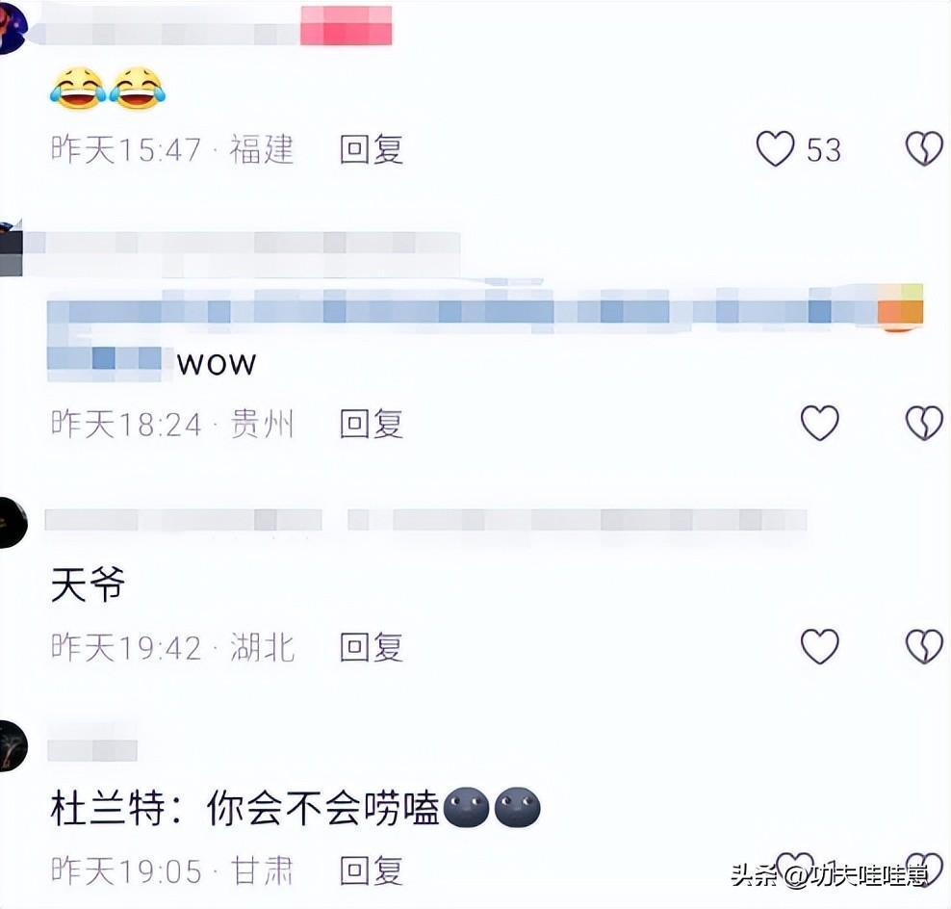951x909 pixels.
Task: Like the 'wow' comment from Guizhou
Action: pos(819,423)
